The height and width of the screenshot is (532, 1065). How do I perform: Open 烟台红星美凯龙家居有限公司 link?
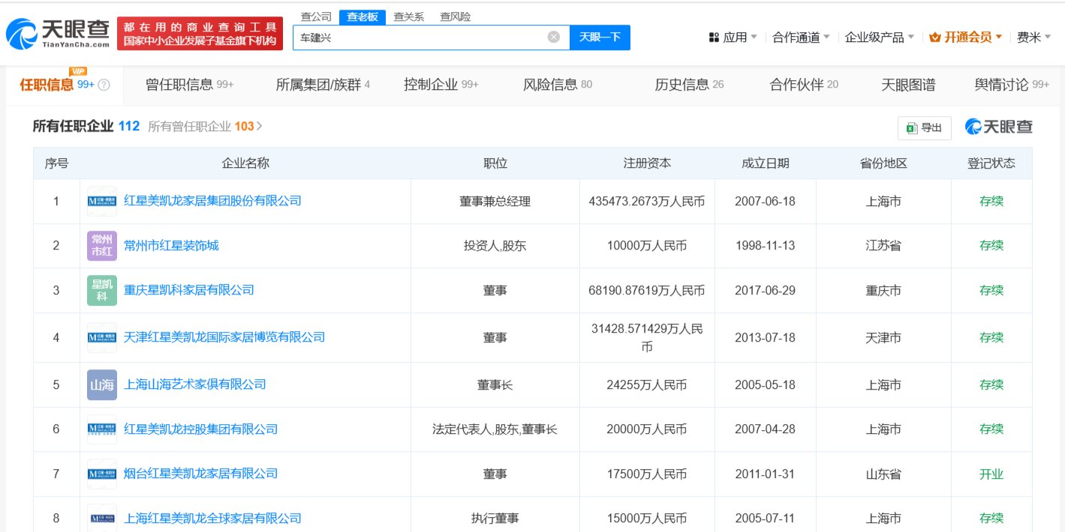click(x=201, y=474)
